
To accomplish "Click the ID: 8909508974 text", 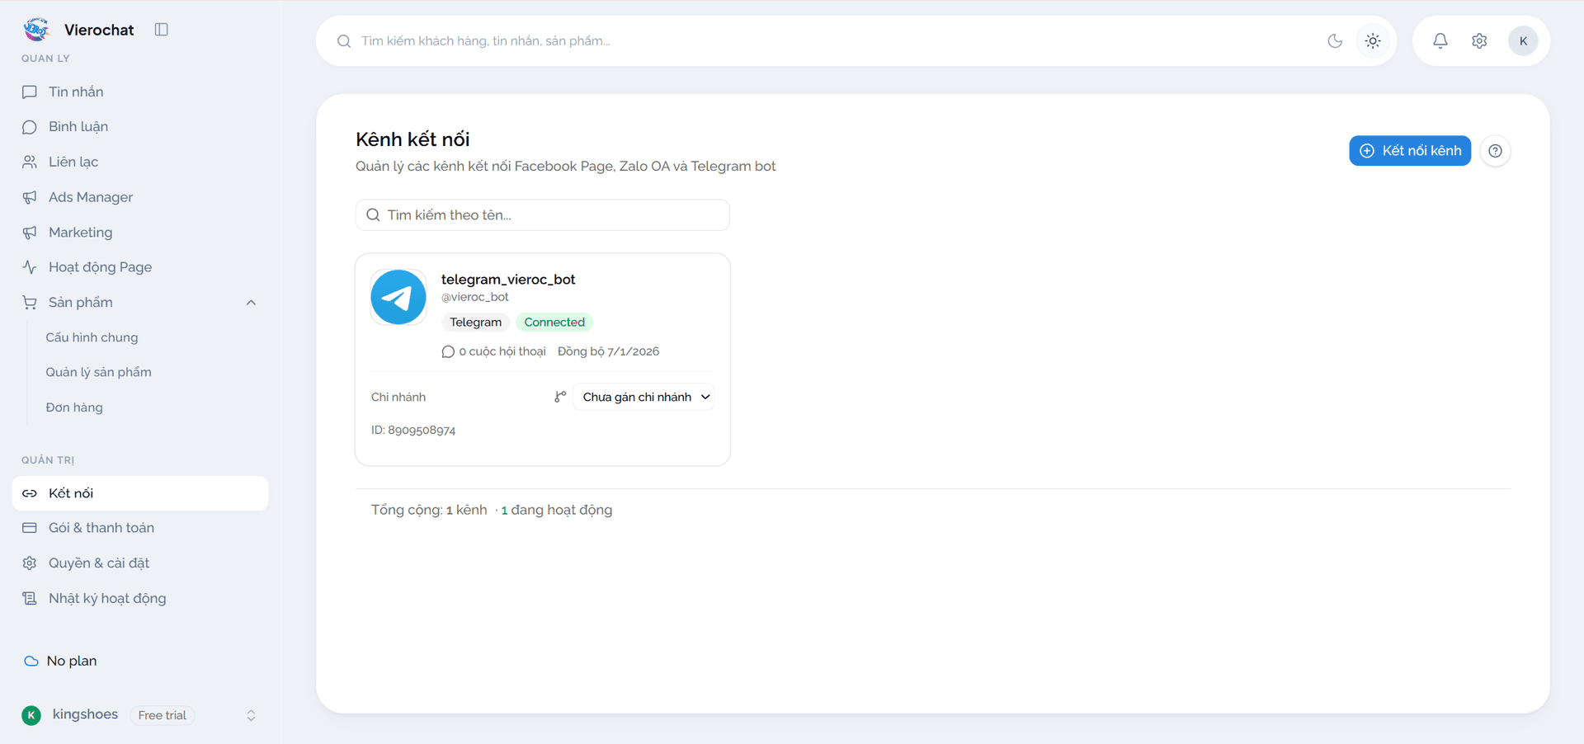I will 413,430.
